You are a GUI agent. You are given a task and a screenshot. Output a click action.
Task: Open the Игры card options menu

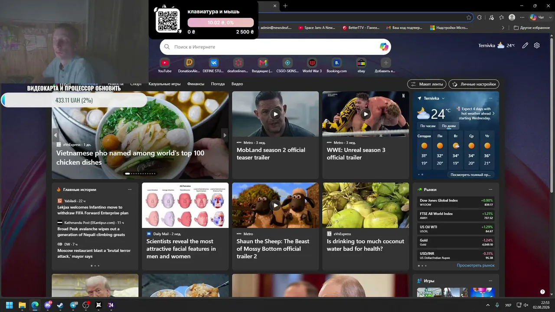[490, 281]
